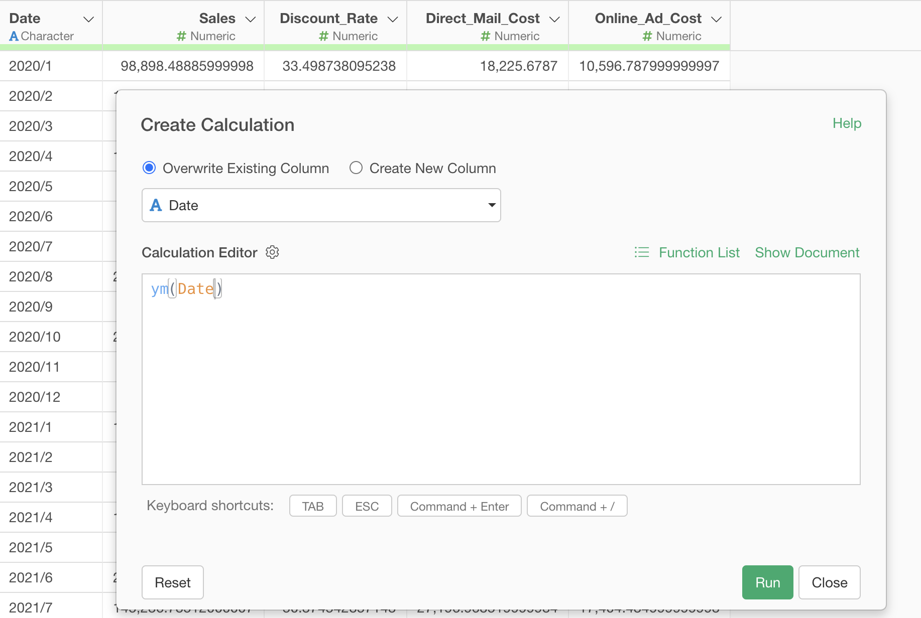The width and height of the screenshot is (921, 618).
Task: Click Character type icon under Date
Action: coord(14,36)
